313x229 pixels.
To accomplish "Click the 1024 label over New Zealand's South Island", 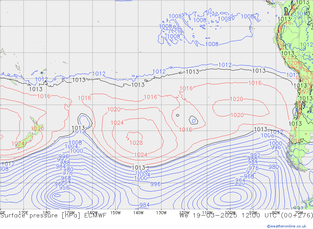I will pos(18,144).
